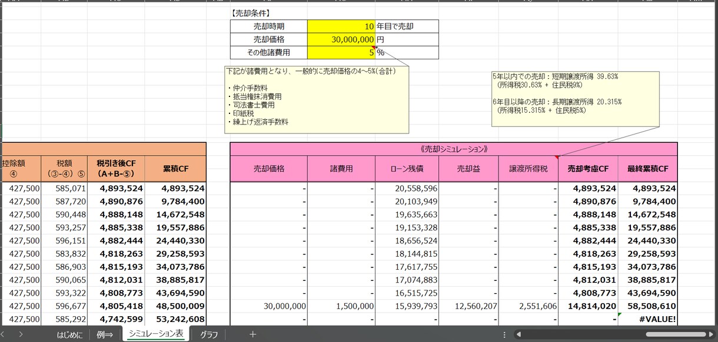This screenshot has height=342, width=718.
Task: Click the 税引き後CF value 4,742,599
Action: [116, 319]
